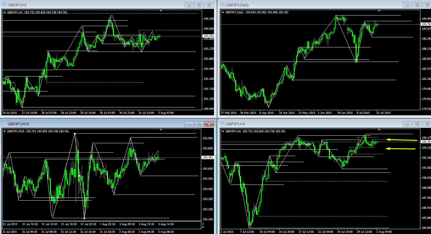Click the GBPJPY,Daily window title icon
431x234 pixels.
pyautogui.click(x=222, y=5)
